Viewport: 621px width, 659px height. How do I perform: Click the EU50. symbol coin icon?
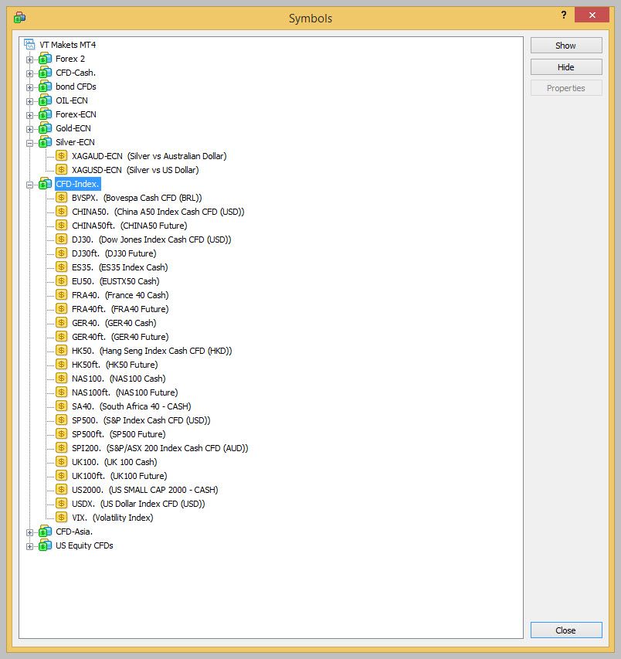[61, 280]
